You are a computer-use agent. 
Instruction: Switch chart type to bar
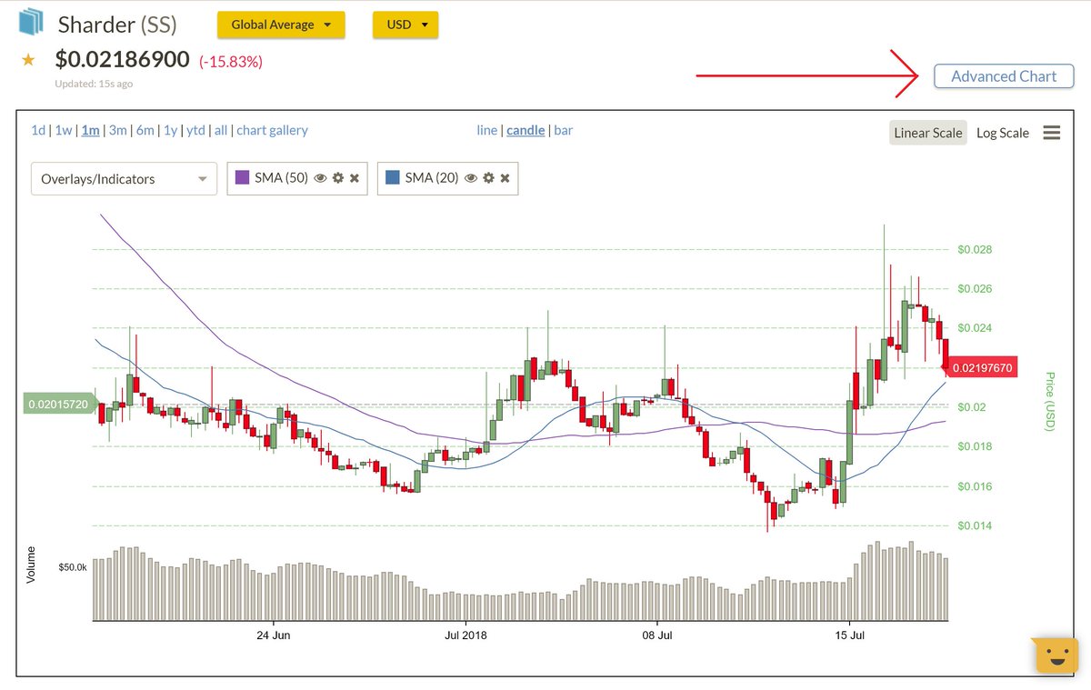[x=564, y=130]
